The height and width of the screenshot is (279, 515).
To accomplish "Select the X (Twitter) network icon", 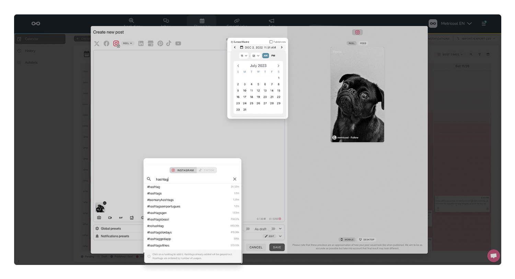I will pos(97,44).
